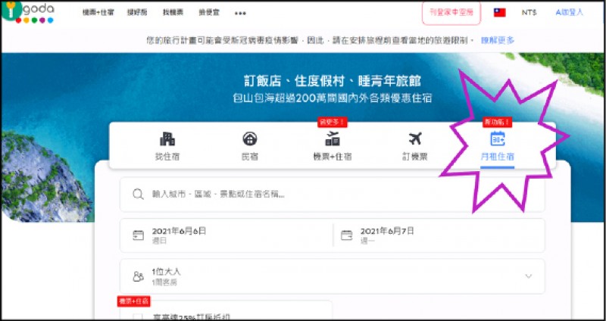Open the 瞭解更多 link in the notice bar
Image resolution: width=606 pixels, height=321 pixels.
498,40
